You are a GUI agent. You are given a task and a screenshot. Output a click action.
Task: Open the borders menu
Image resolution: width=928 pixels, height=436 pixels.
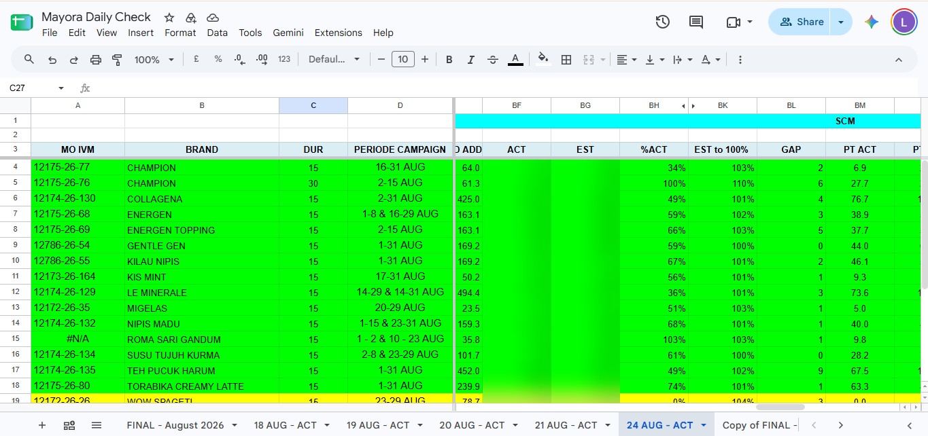pyautogui.click(x=566, y=60)
